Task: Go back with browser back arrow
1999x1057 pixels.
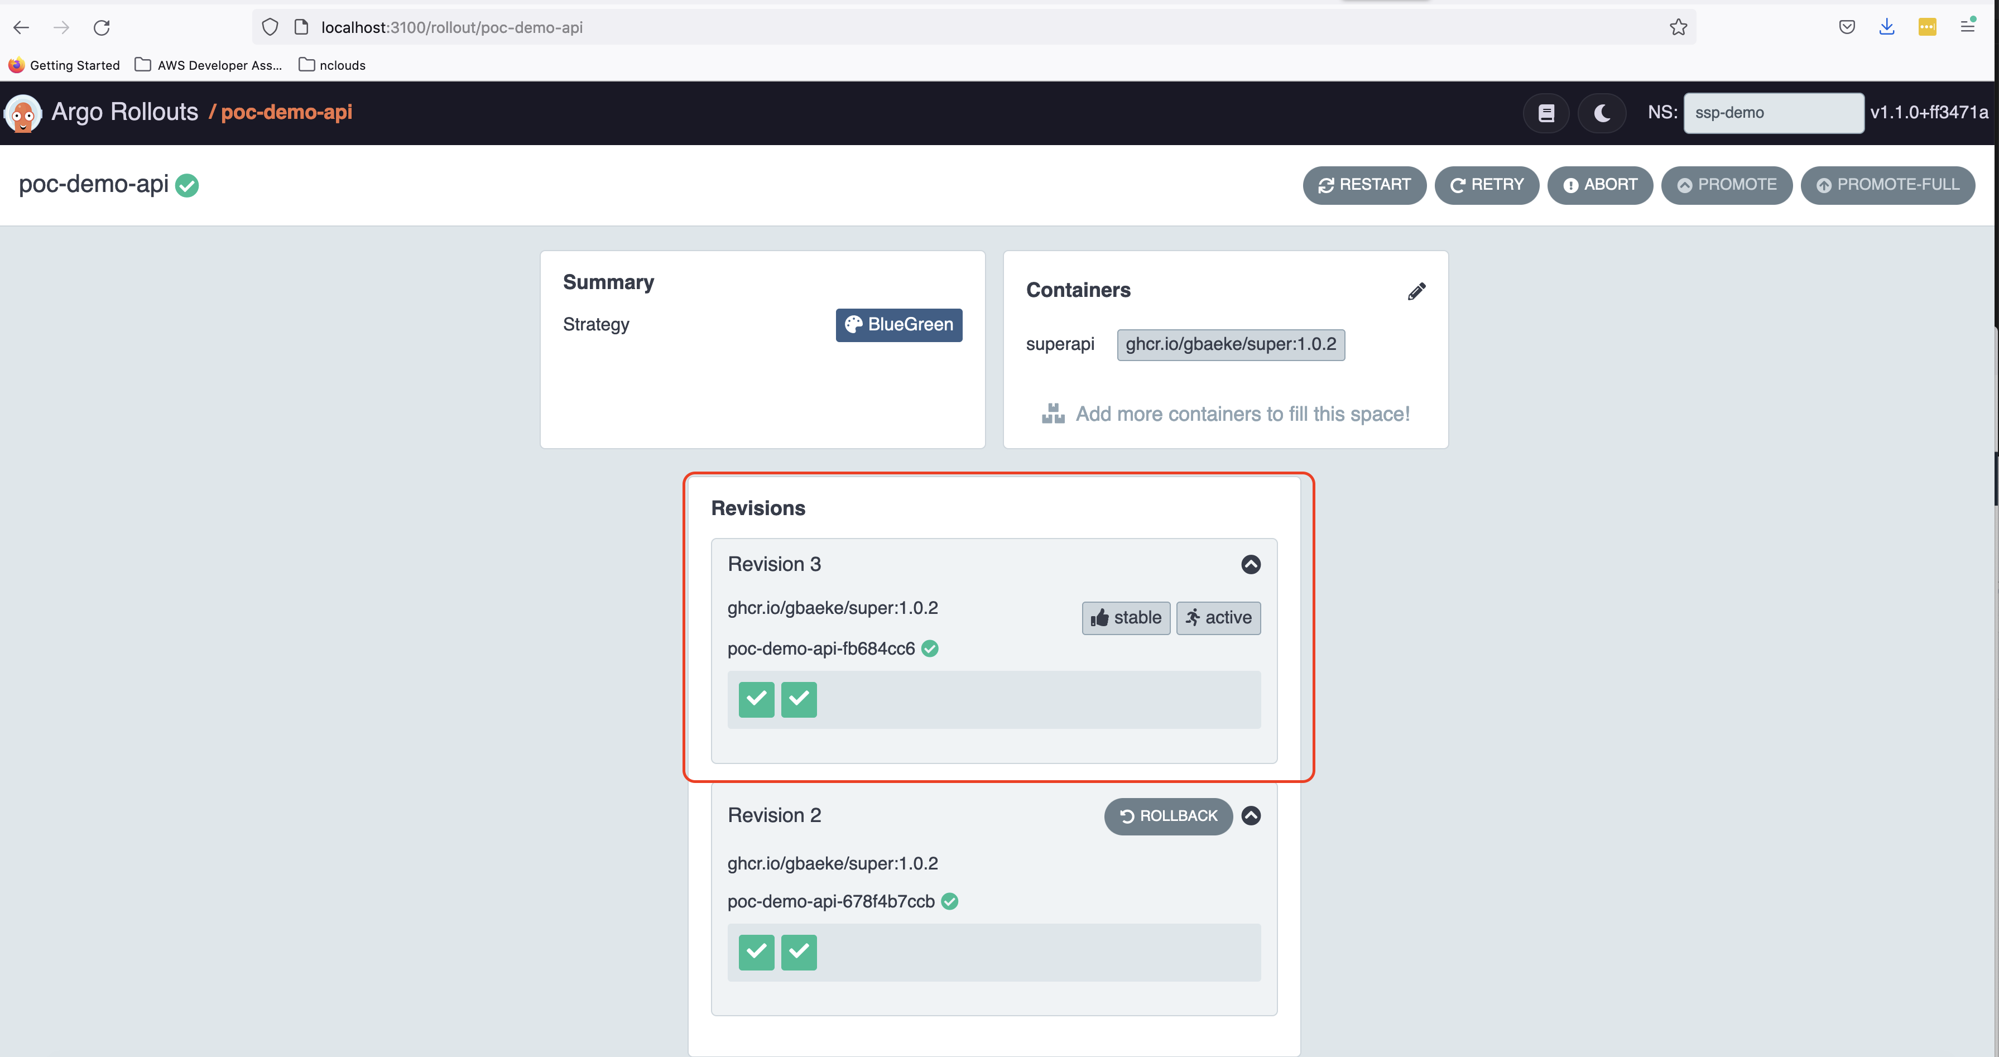Action: (21, 27)
